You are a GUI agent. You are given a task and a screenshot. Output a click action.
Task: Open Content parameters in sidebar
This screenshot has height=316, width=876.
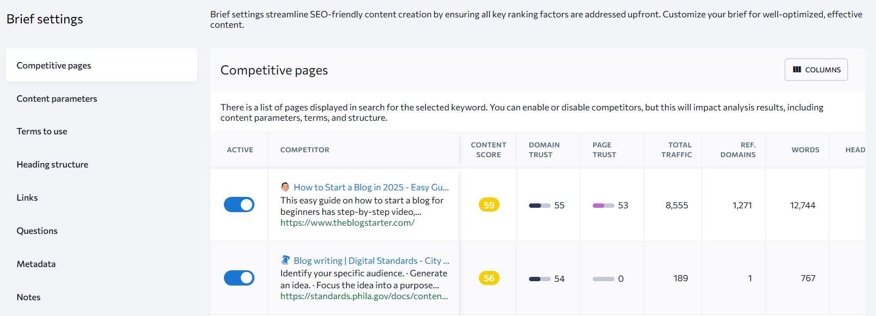pyautogui.click(x=57, y=98)
